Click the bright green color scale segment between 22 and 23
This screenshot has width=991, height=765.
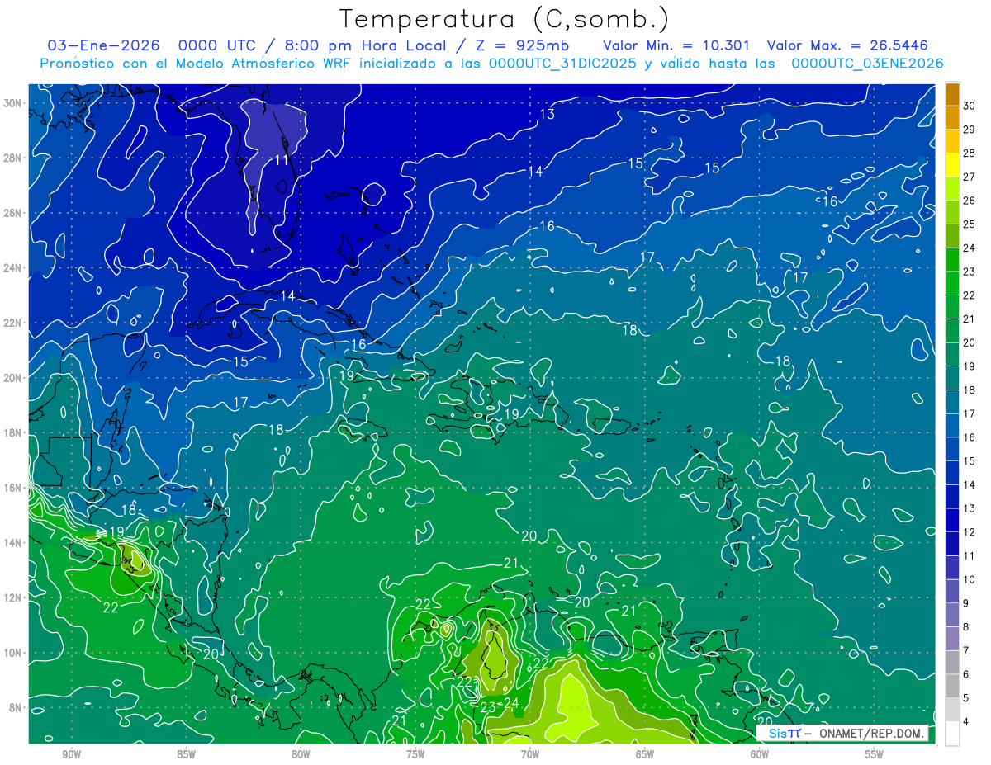pos(952,283)
